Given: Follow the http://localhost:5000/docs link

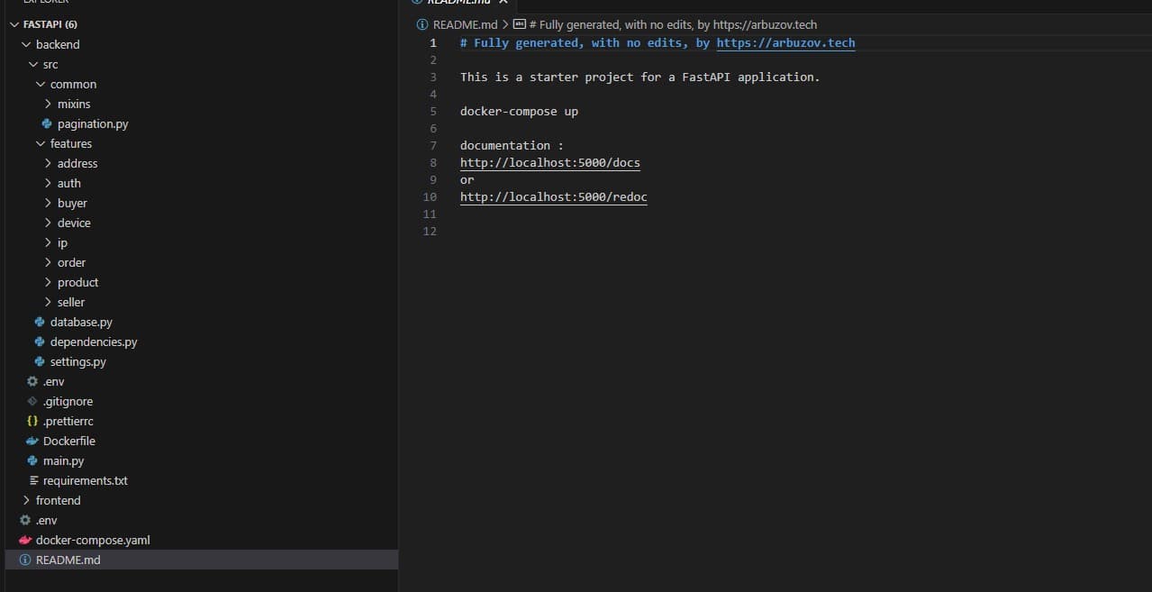Looking at the screenshot, I should point(550,162).
